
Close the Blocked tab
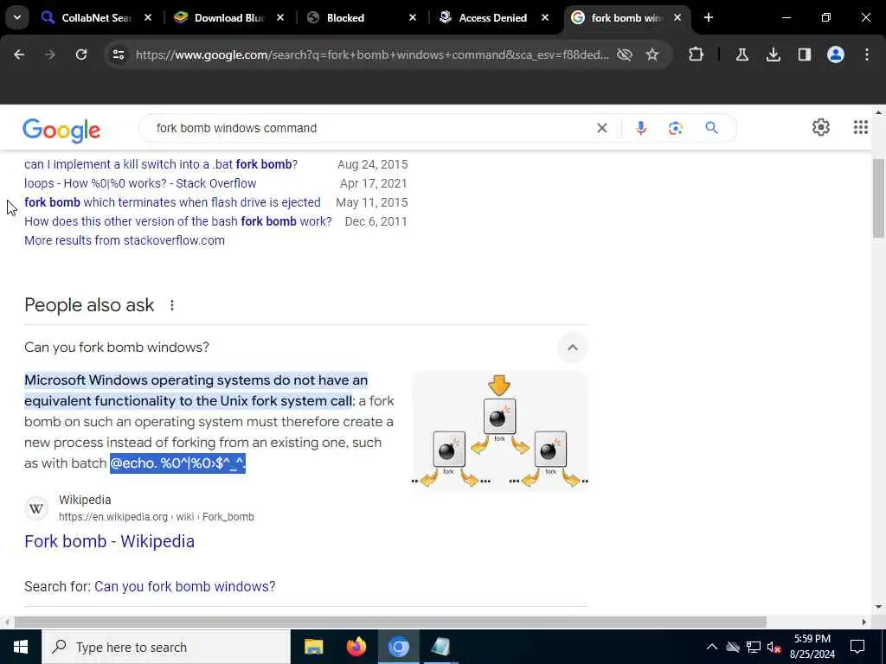point(413,17)
